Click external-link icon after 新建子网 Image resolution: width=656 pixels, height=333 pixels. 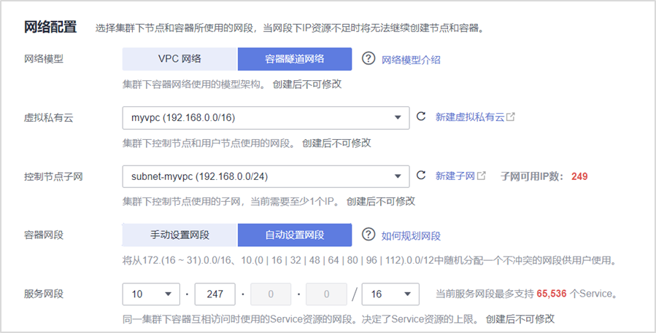click(x=482, y=176)
